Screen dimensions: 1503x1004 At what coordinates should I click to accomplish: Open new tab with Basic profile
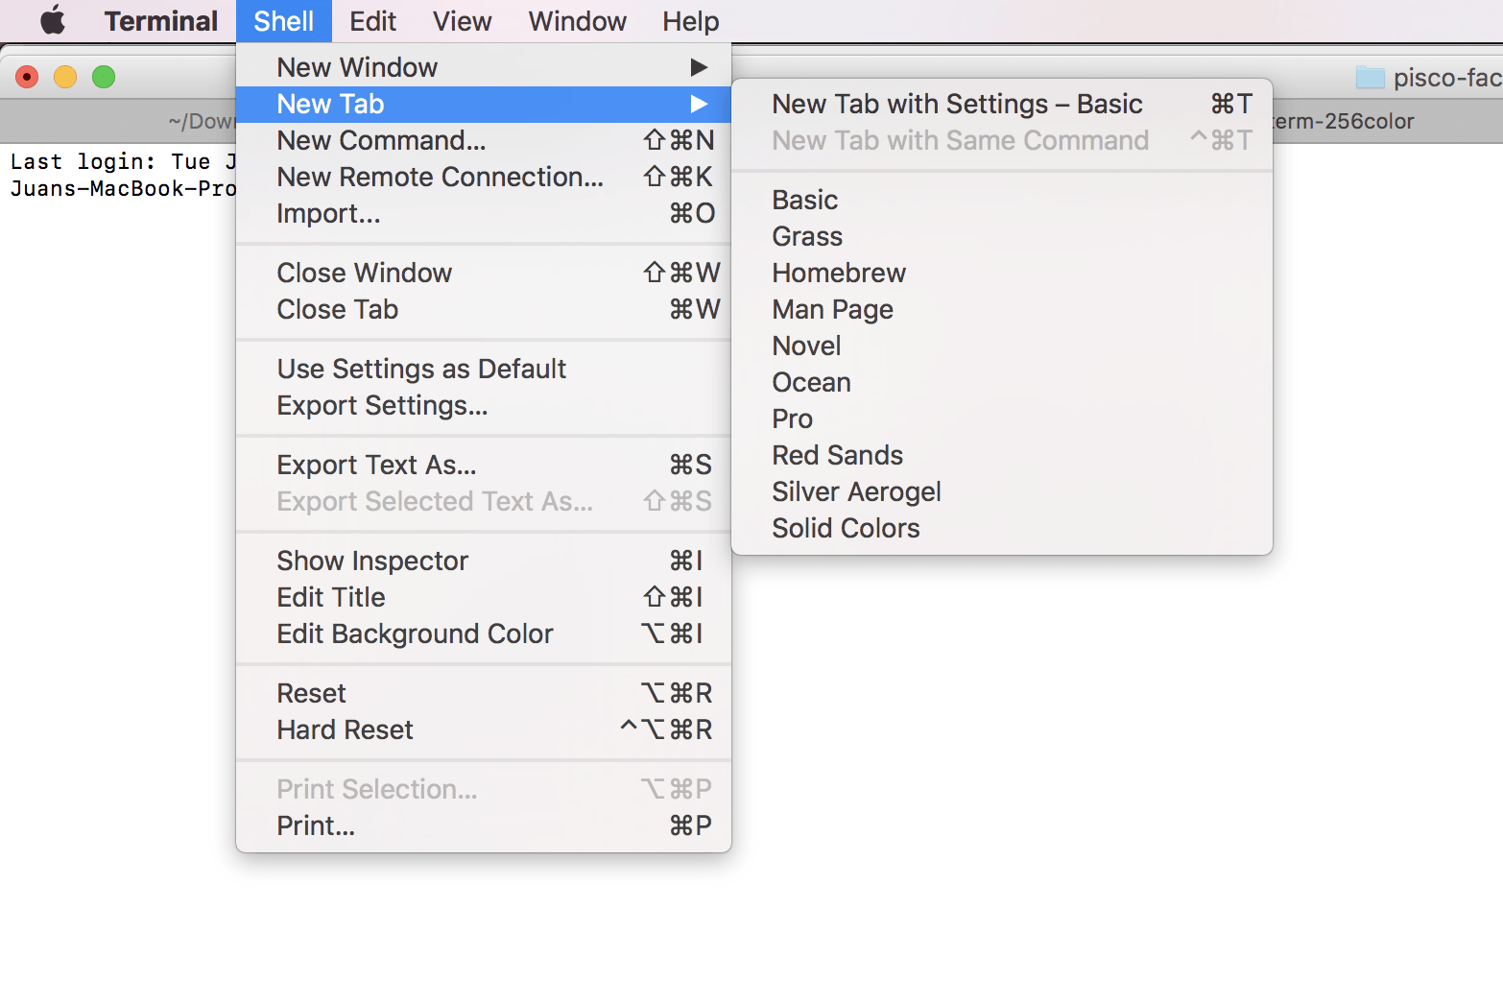click(x=1002, y=200)
